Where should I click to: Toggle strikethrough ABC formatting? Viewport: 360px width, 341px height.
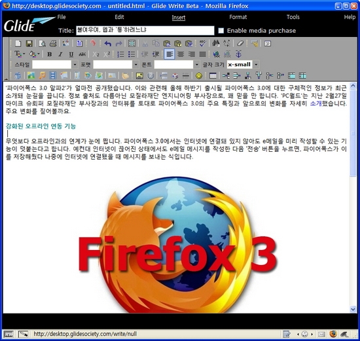(82, 54)
